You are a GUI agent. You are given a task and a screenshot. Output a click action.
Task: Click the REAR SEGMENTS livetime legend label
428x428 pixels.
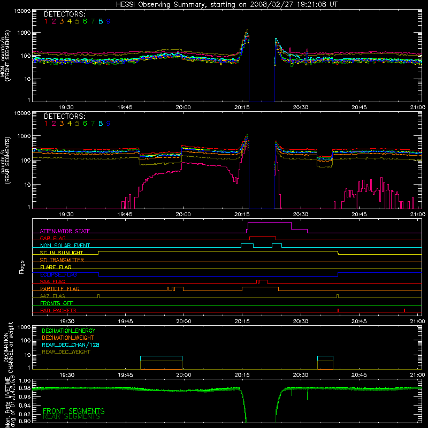coord(72,417)
